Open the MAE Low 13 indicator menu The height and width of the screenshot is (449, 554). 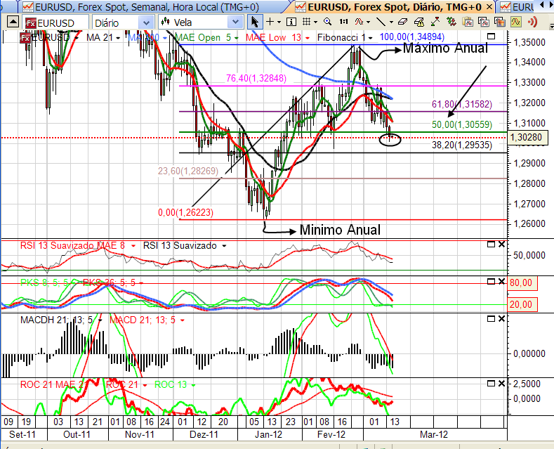(308, 38)
